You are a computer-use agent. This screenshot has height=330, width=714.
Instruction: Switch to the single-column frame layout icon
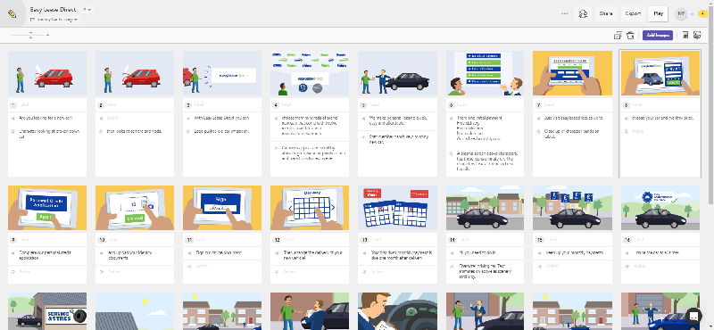coord(685,35)
